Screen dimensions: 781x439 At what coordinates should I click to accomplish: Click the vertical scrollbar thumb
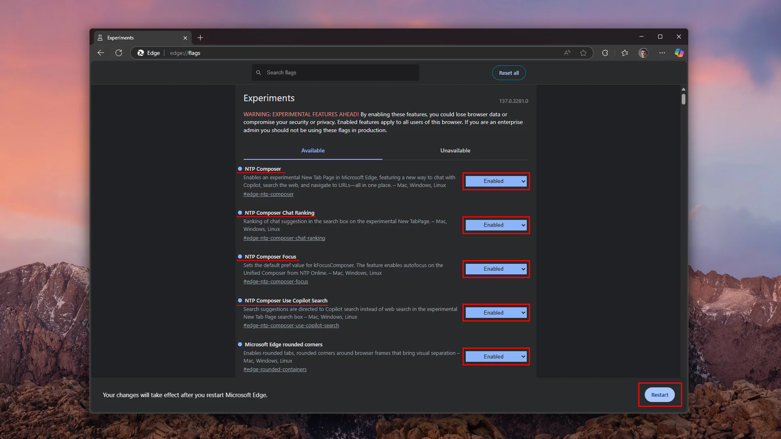tap(683, 99)
